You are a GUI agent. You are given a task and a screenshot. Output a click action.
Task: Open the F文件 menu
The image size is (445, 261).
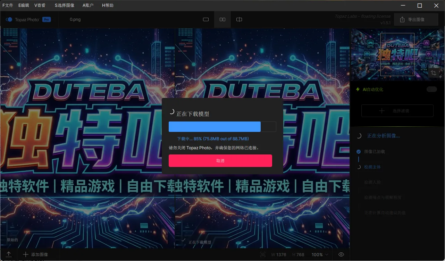(8, 6)
